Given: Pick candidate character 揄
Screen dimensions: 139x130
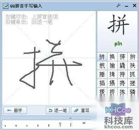Looking at the screenshot, I should (x=112, y=66).
